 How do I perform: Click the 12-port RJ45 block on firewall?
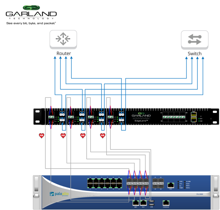(104, 183)
